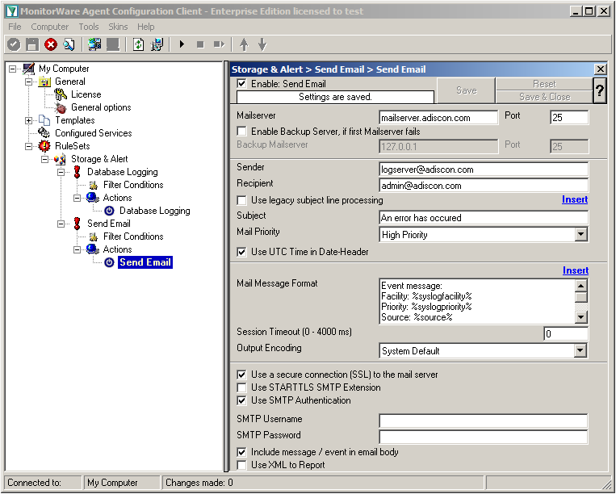
Task: Collapse the Send Email rule node
Action: point(61,224)
